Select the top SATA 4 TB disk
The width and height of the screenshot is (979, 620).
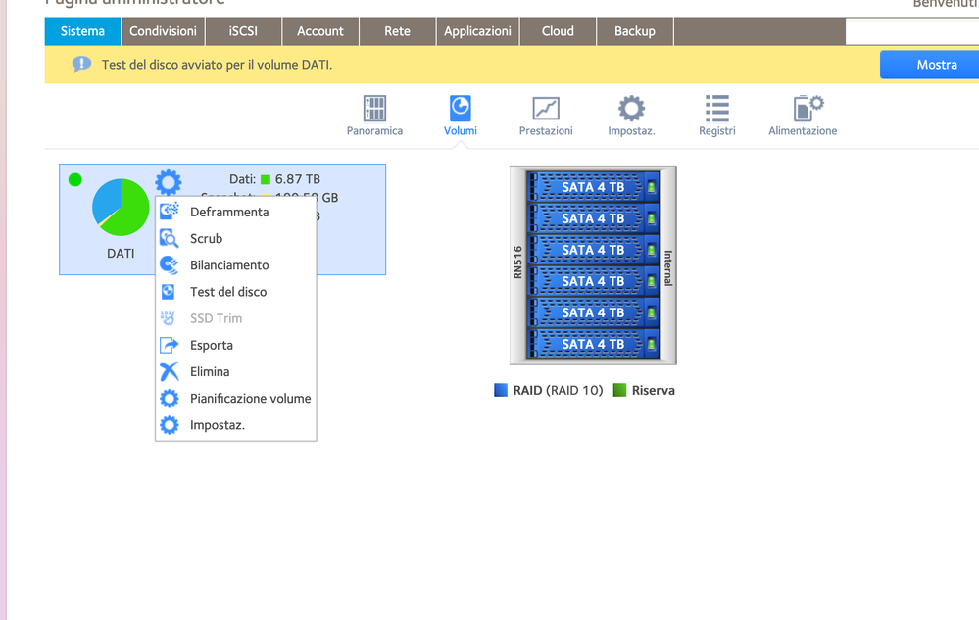592,187
